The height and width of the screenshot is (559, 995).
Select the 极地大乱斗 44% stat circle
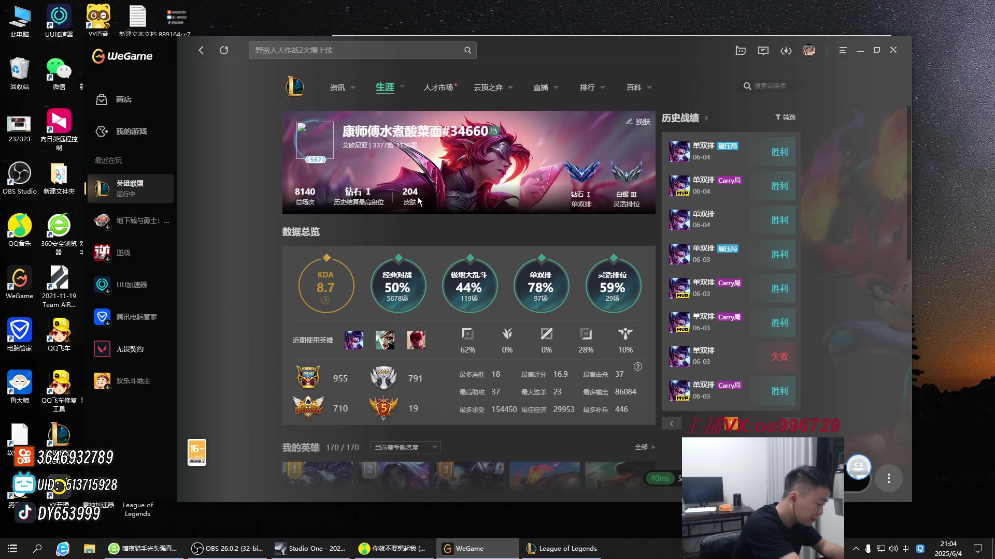tap(469, 285)
